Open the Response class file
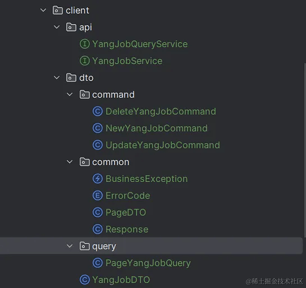 pos(127,229)
